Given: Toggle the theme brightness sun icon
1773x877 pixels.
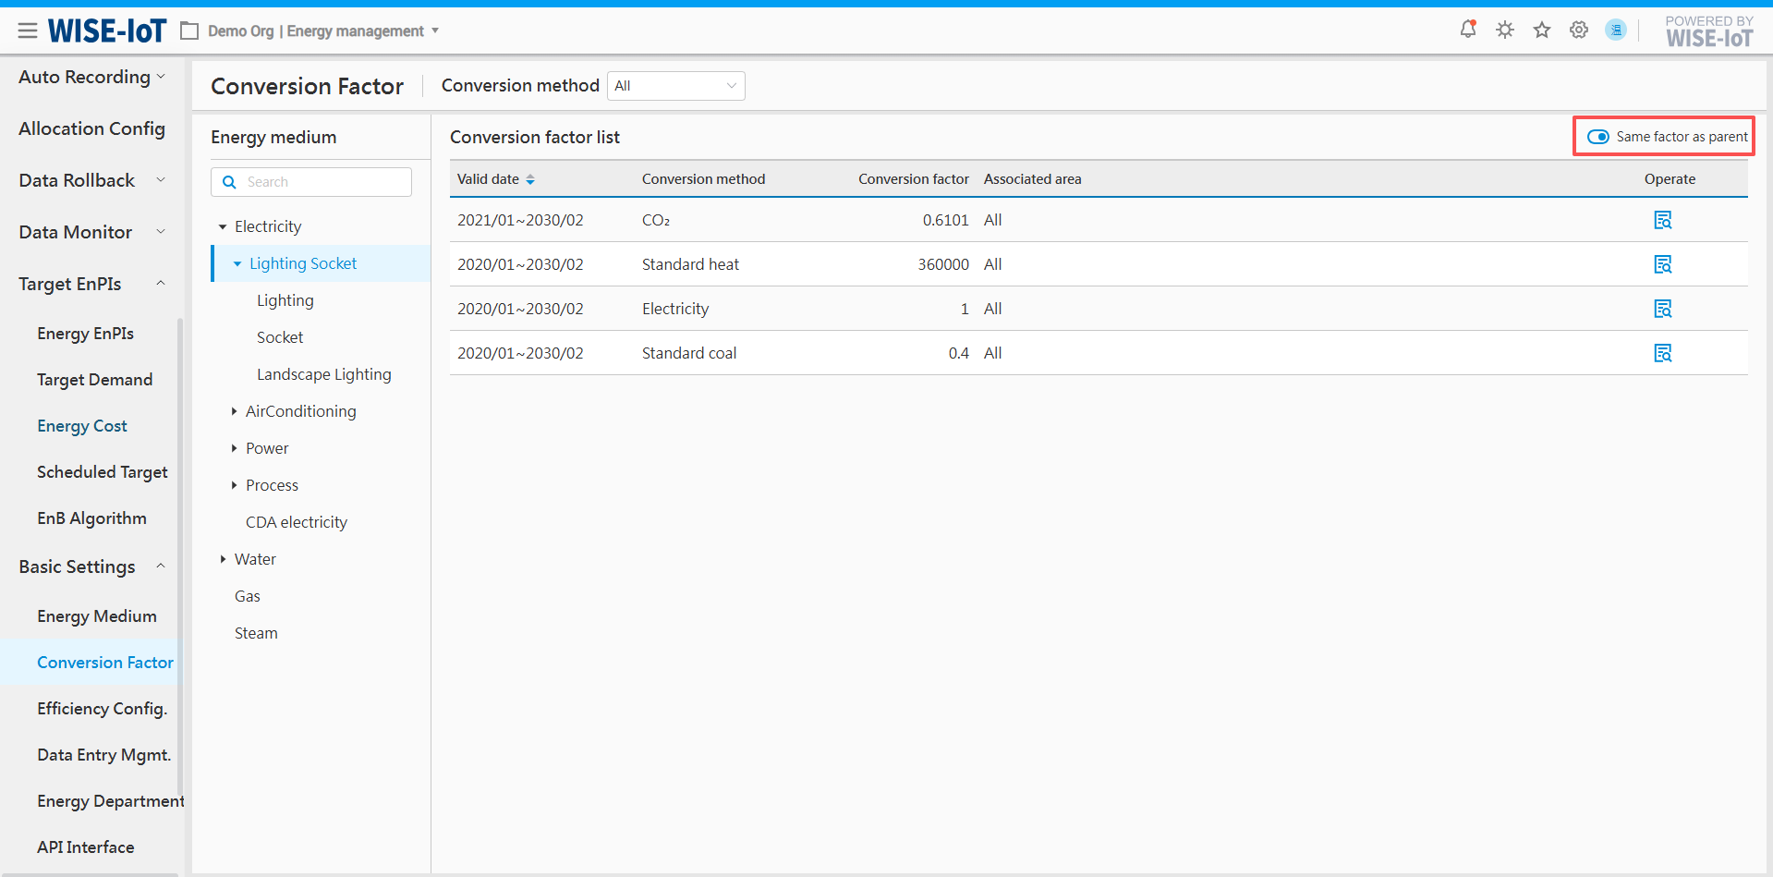Looking at the screenshot, I should click(x=1505, y=30).
